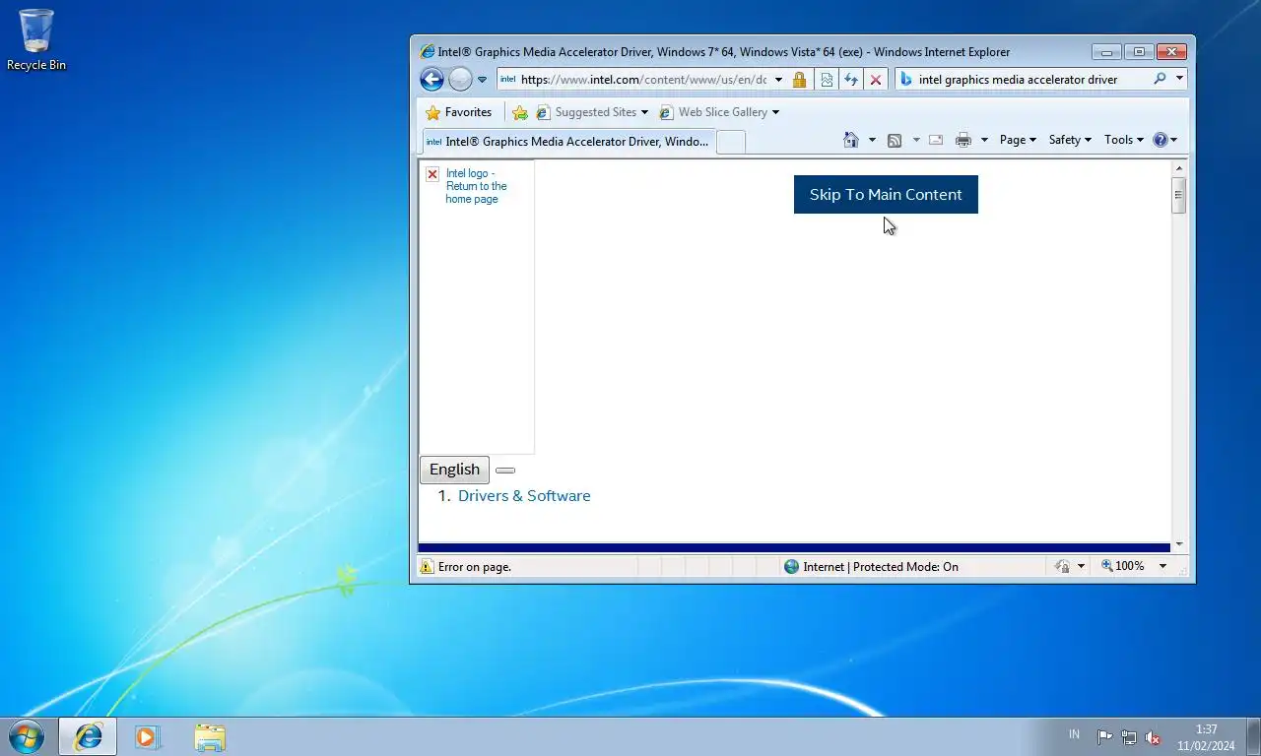Add page to Favorites bar icon

(520, 112)
